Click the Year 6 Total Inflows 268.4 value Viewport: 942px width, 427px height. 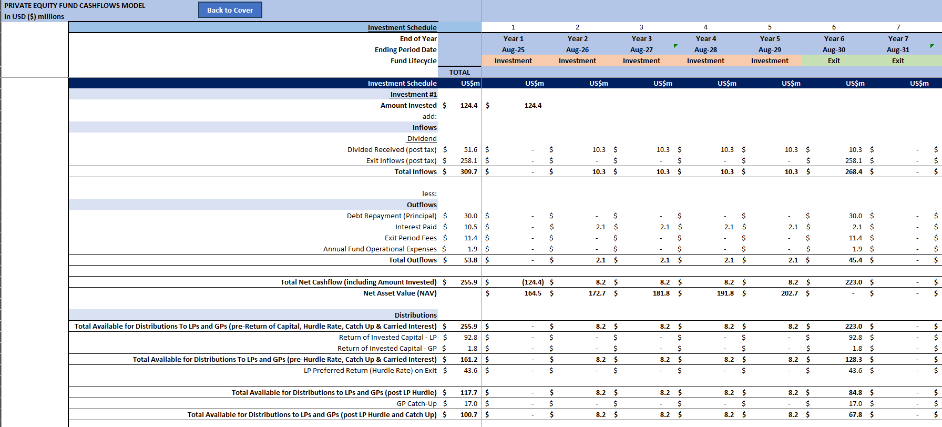pyautogui.click(x=853, y=171)
